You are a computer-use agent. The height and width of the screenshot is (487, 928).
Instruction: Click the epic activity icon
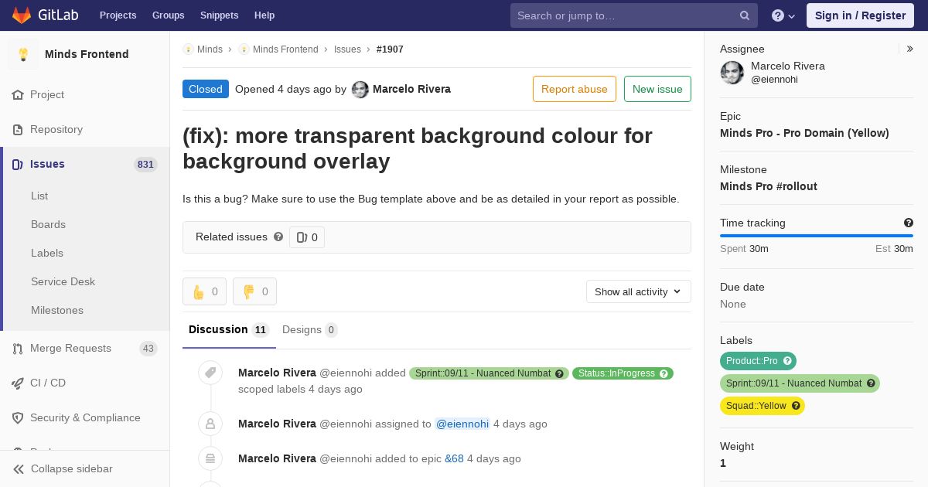210,458
